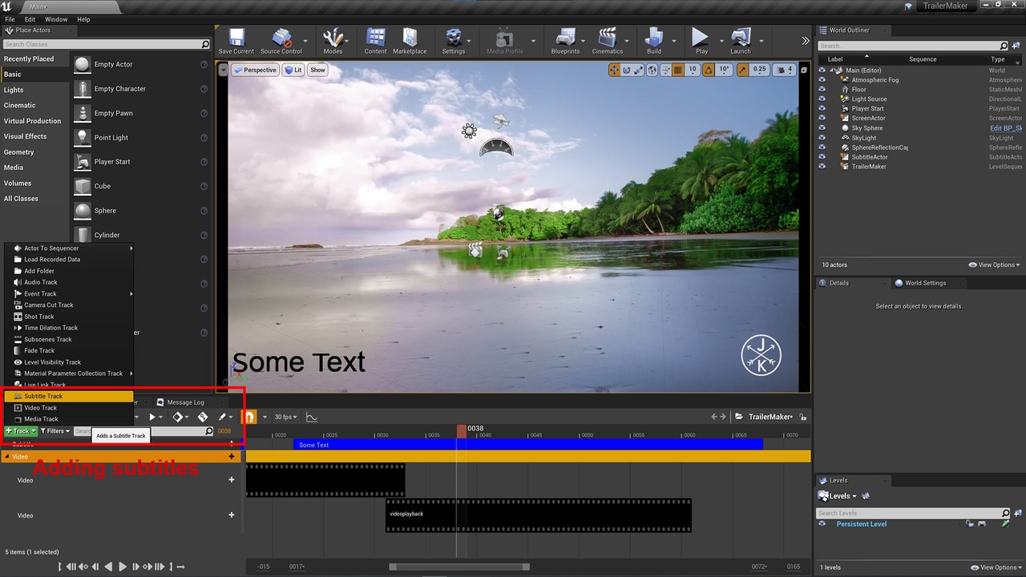Click the Empty Actor icon in Place Actors
Image resolution: width=1026 pixels, height=577 pixels.
(83, 64)
